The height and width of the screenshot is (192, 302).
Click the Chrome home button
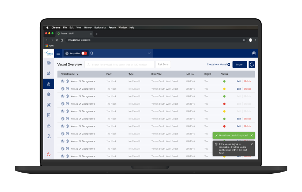(61, 40)
